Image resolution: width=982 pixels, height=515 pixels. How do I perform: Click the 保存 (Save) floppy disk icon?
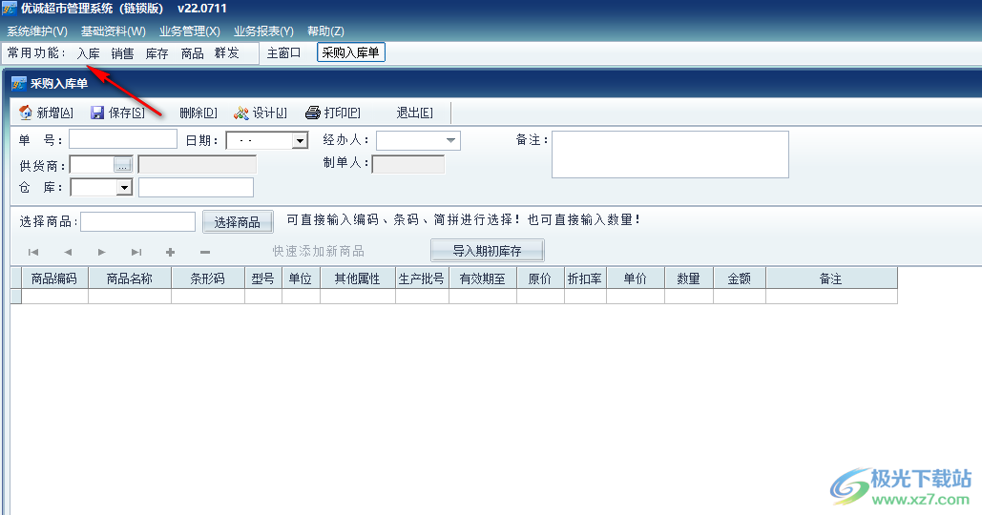pos(97,113)
